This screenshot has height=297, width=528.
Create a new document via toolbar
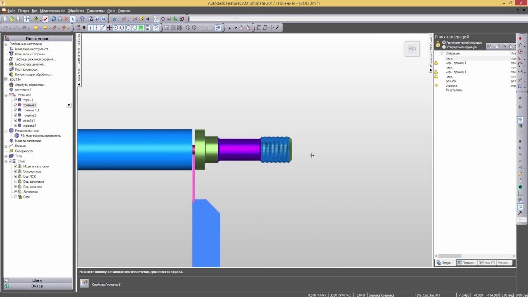pyautogui.click(x=6, y=19)
